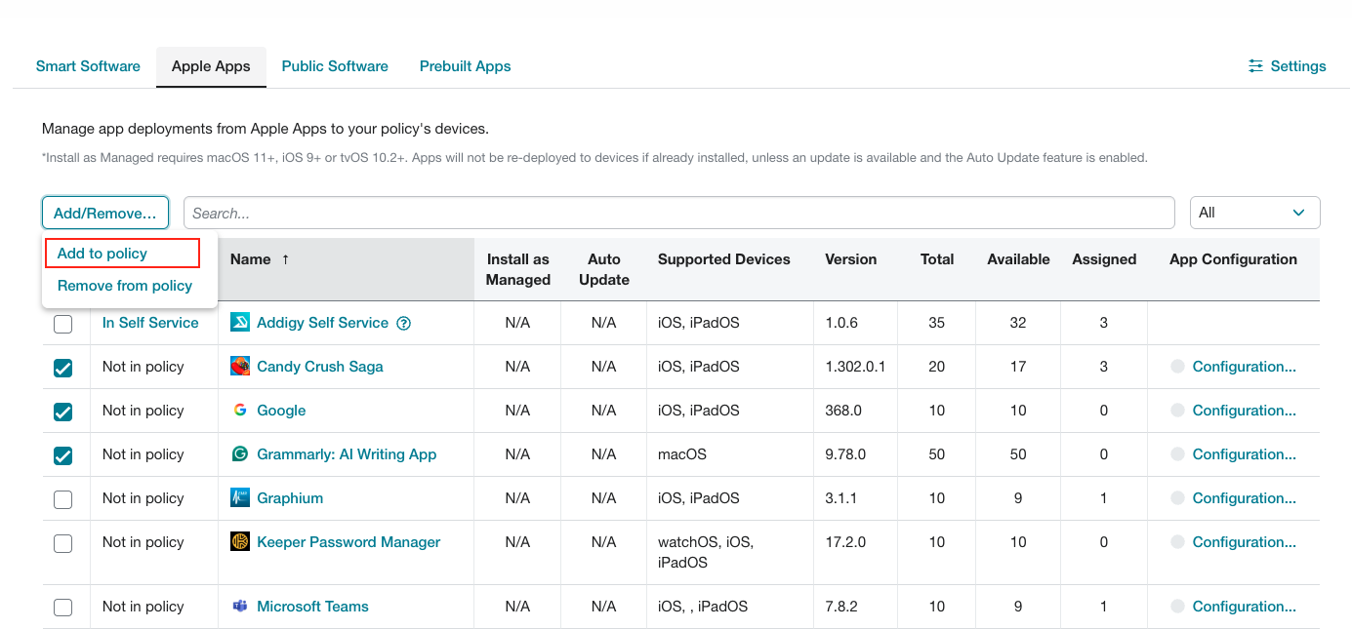Open the Prebuilt Apps tab
This screenshot has width=1352, height=629.
[465, 66]
